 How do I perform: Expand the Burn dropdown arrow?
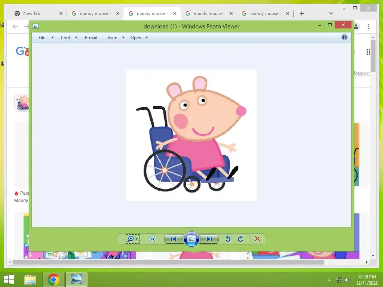coord(123,38)
